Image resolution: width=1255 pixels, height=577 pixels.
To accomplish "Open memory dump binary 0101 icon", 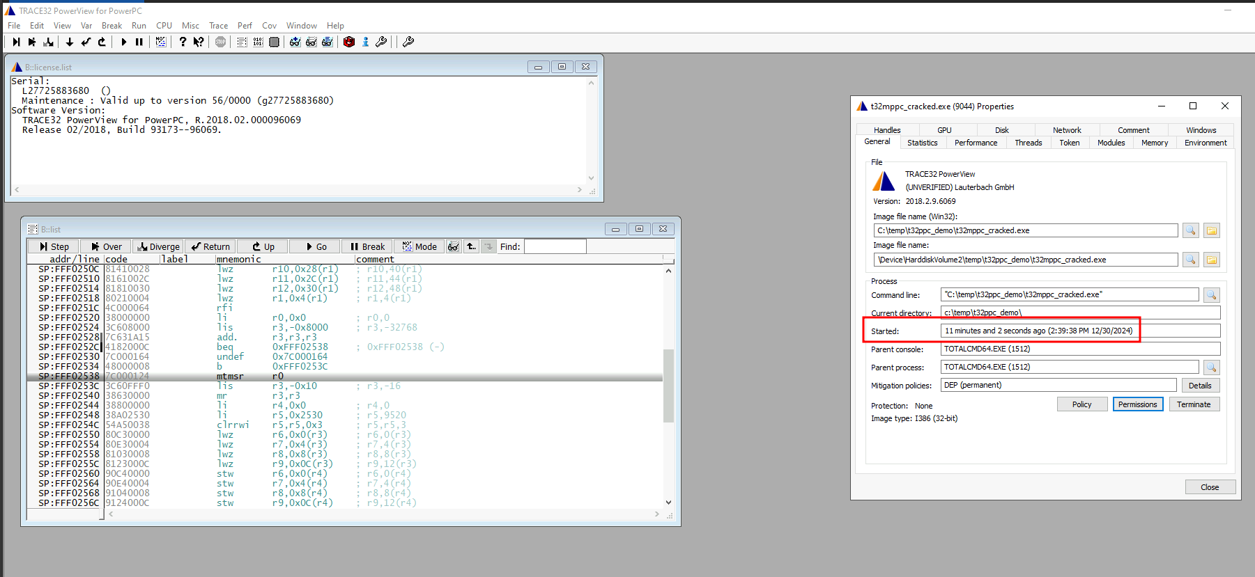I will click(x=258, y=42).
